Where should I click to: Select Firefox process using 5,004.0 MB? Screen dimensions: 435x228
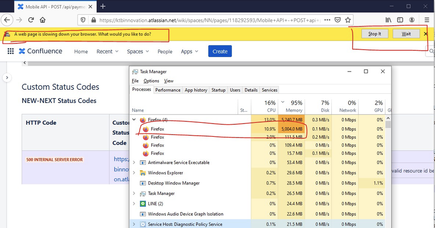coord(258,129)
